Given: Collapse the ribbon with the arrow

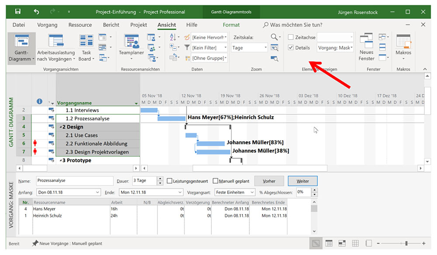Looking at the screenshot, I should tap(425, 69).
